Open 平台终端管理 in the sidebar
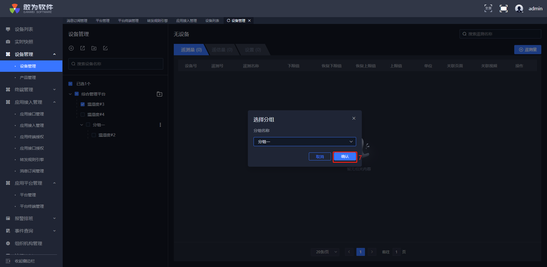Screen dimensions: 547x267 pyautogui.click(x=31, y=206)
